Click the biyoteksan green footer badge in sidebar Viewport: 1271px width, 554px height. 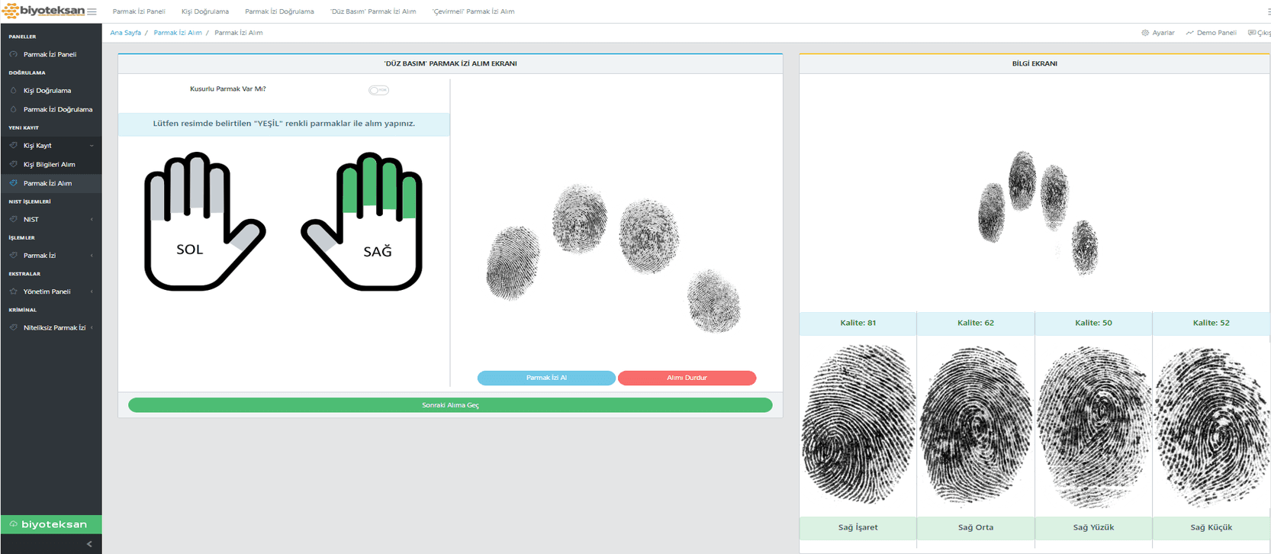point(51,524)
